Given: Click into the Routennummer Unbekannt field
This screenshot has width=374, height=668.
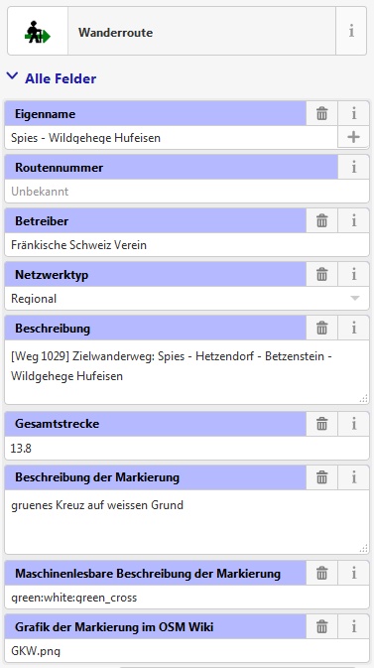Looking at the screenshot, I should coord(187,192).
